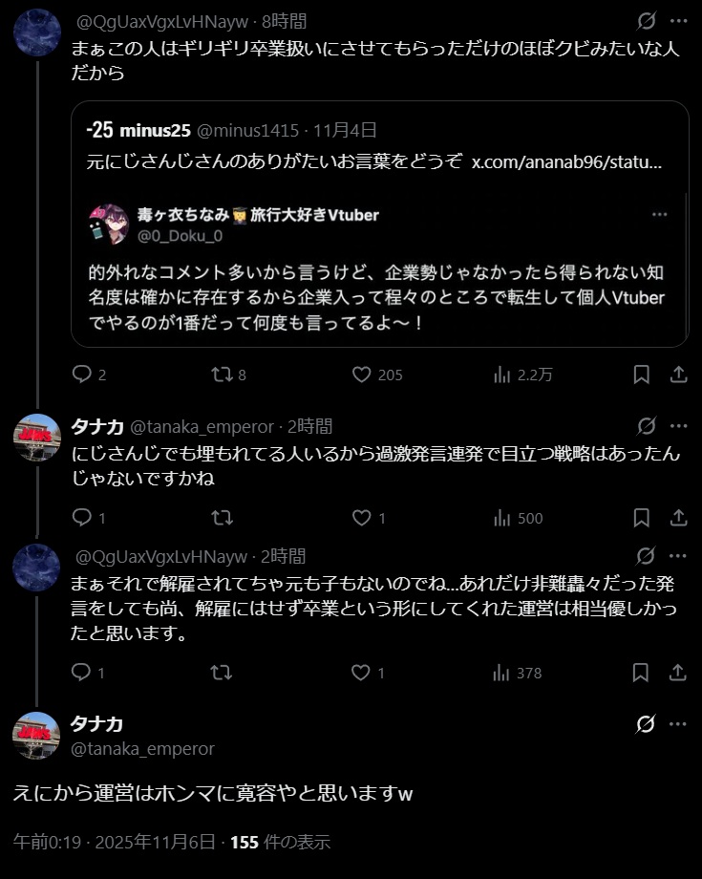Screen dimensions: 702x879
Task: Share the reply with 378 views
Action: [678, 673]
